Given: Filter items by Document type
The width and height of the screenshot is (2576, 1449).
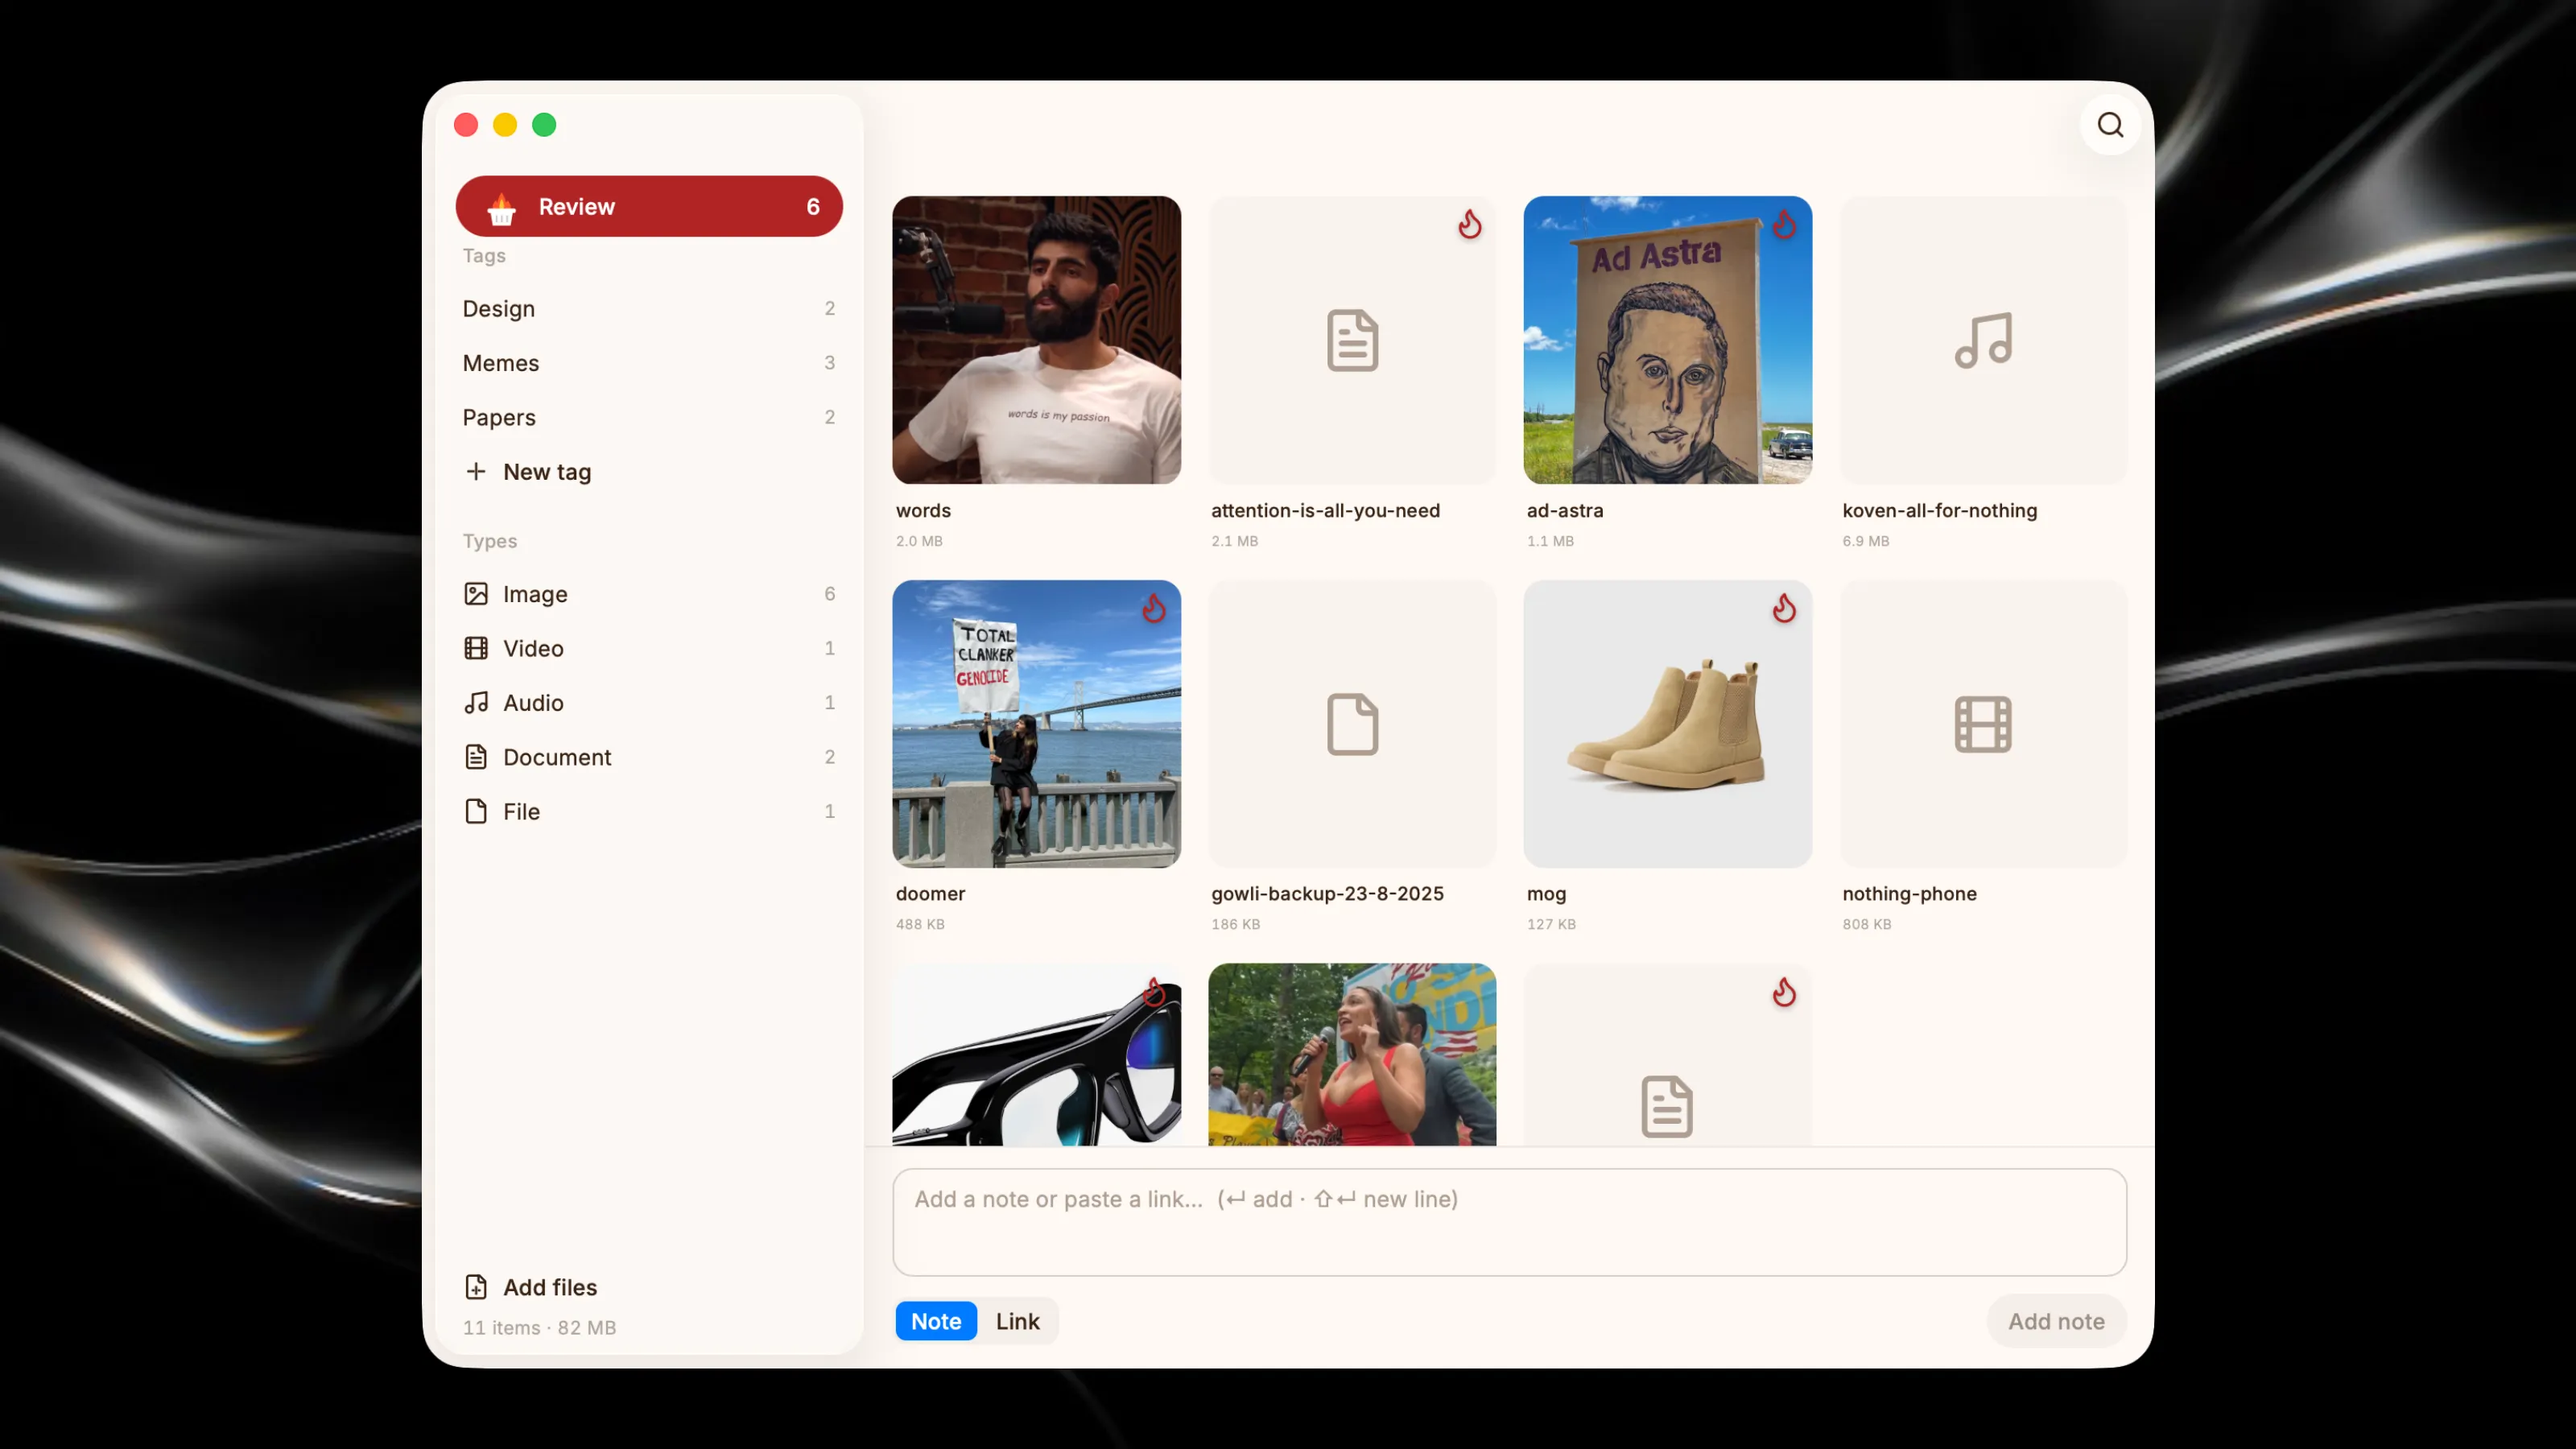Looking at the screenshot, I should [649, 757].
